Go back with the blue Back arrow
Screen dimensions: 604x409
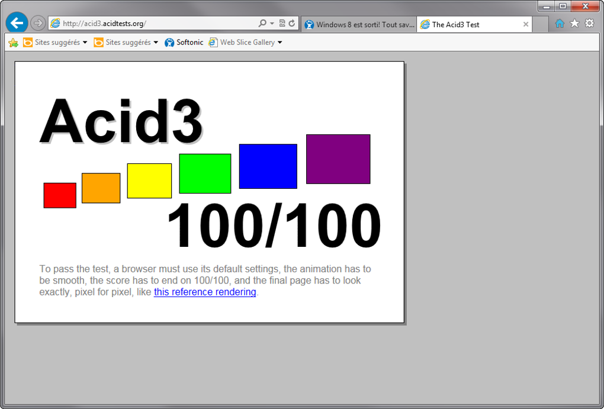17,23
